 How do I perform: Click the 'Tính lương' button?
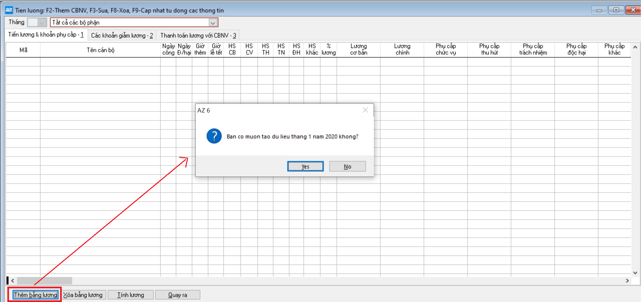131,295
